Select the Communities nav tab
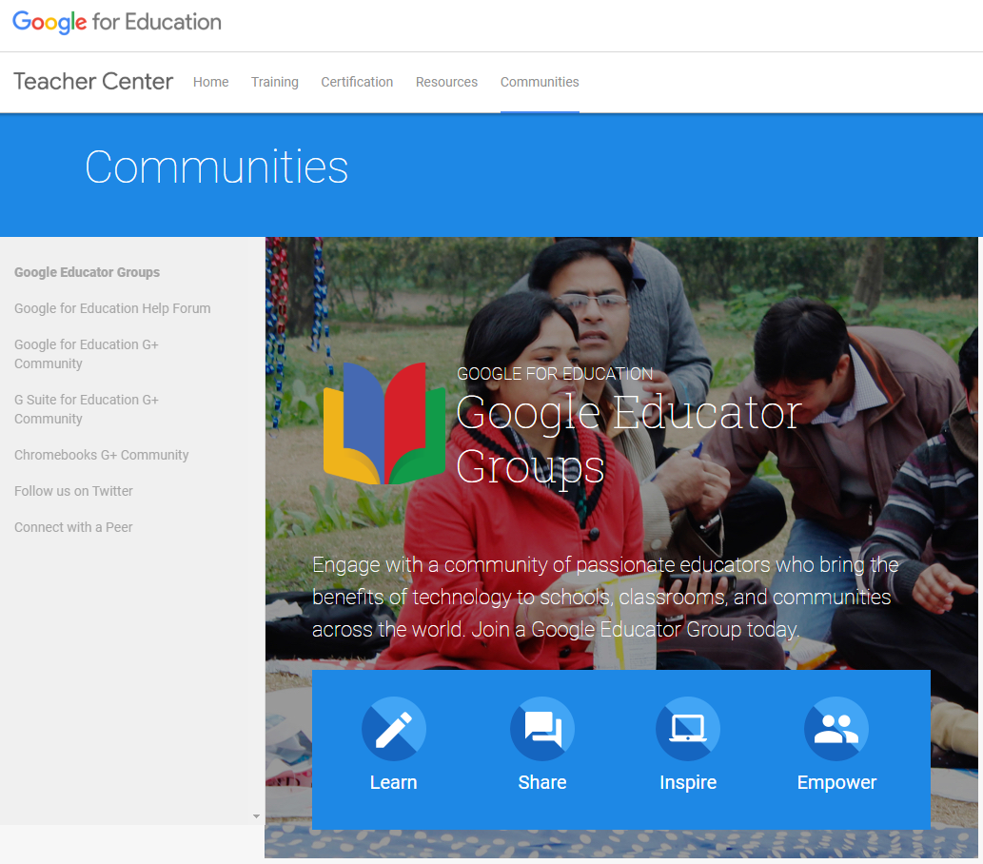The height and width of the screenshot is (864, 983). pos(540,82)
